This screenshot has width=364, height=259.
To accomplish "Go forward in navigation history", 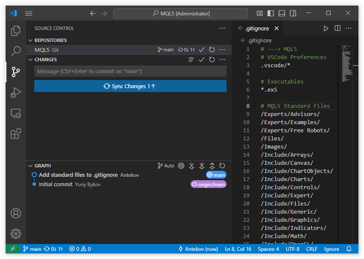I will pyautogui.click(x=104, y=13).
